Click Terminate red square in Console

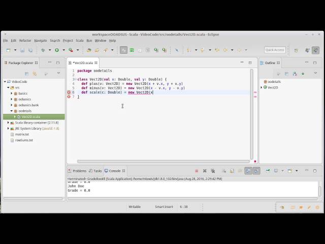click(x=197, y=171)
